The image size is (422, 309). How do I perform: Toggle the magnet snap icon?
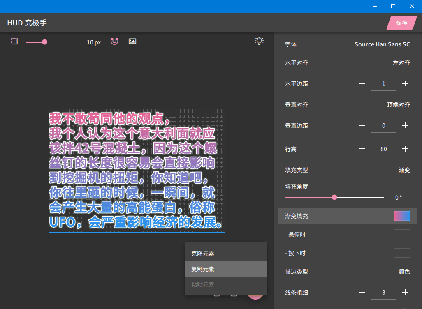(114, 41)
